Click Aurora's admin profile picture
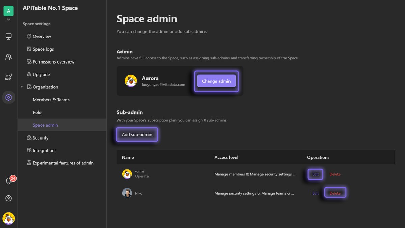405x228 pixels. point(131,81)
